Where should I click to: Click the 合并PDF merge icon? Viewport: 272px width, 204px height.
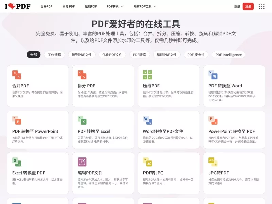17,75
